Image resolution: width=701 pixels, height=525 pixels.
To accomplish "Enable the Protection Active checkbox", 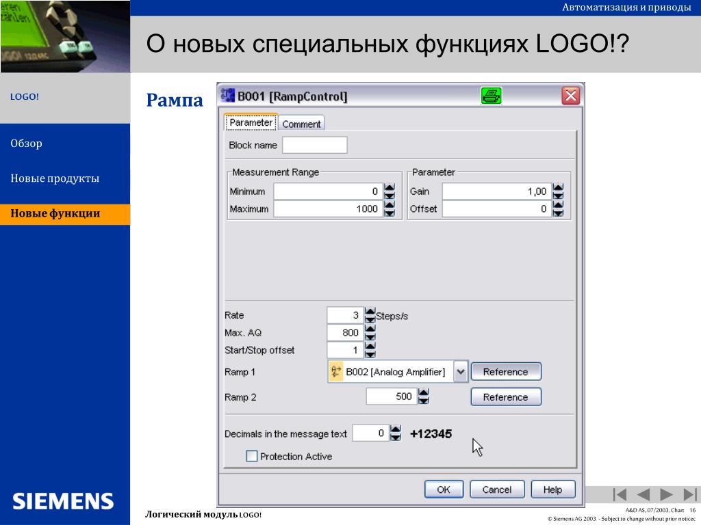I will (x=252, y=456).
